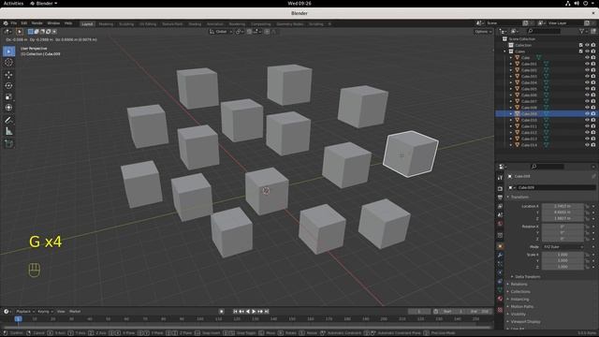Screen dimensions: 599x337
Task: Click the Location X value field
Action: tap(562, 206)
